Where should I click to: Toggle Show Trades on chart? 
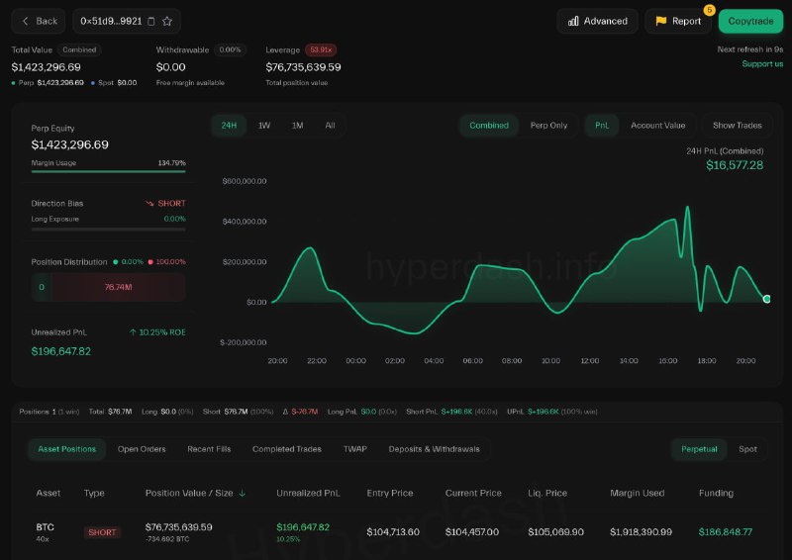[x=737, y=126]
